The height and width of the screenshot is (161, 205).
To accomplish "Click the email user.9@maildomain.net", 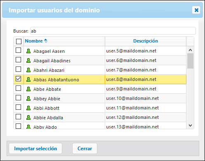I will click(131, 89).
